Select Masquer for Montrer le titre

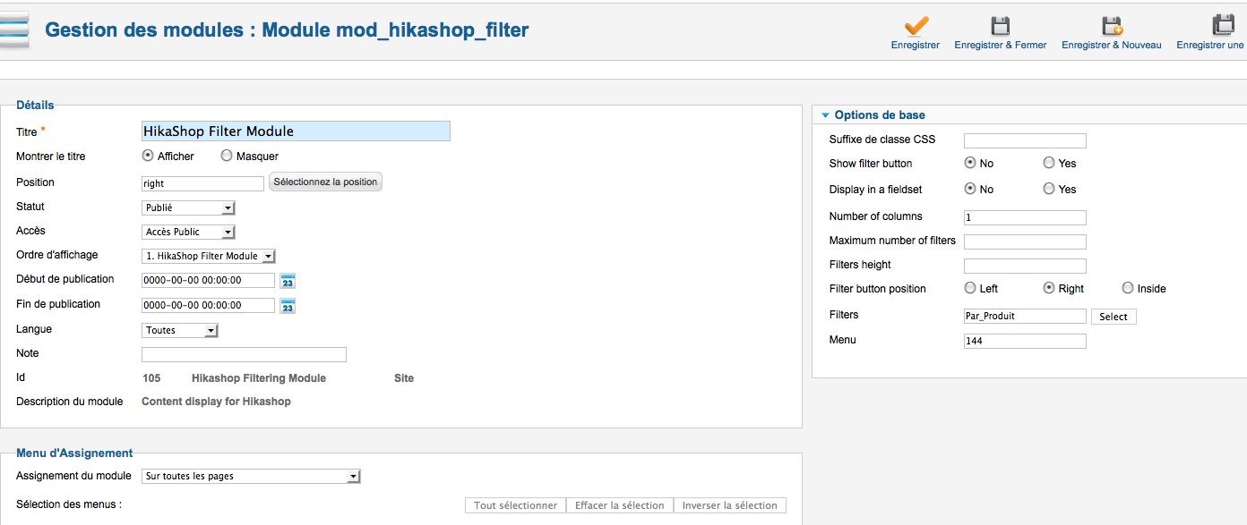227,156
